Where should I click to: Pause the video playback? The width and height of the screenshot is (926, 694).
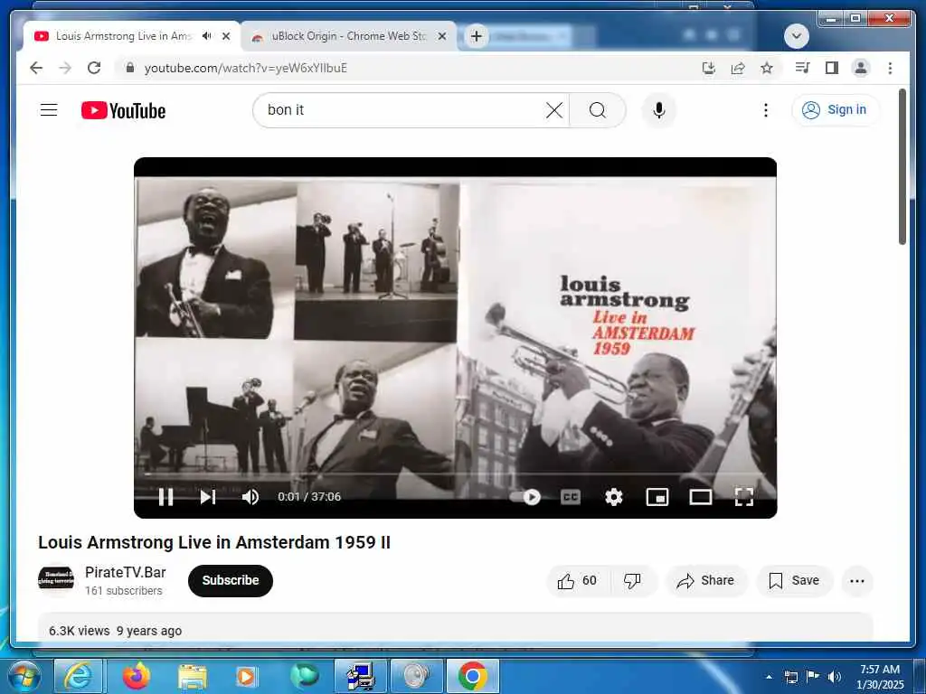tap(166, 497)
